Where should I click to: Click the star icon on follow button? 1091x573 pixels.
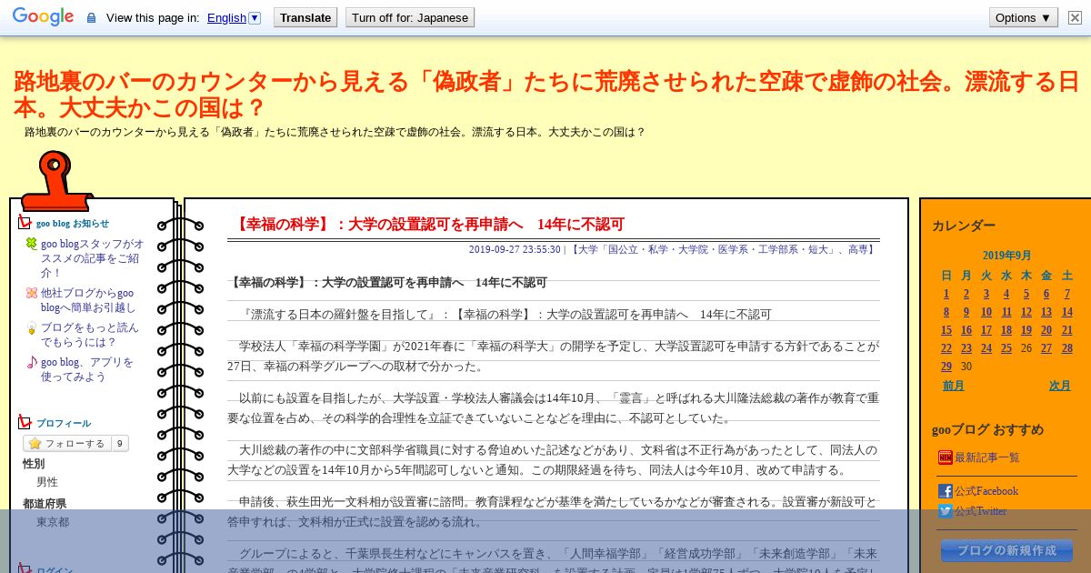(x=35, y=444)
